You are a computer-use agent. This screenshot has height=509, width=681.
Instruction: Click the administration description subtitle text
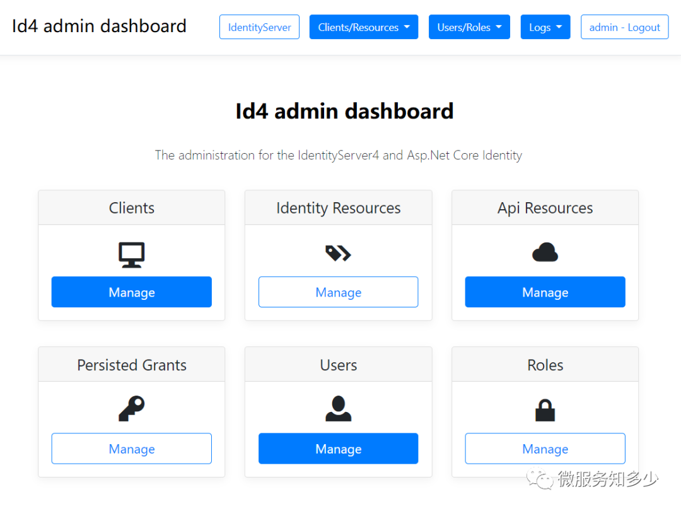[339, 156]
